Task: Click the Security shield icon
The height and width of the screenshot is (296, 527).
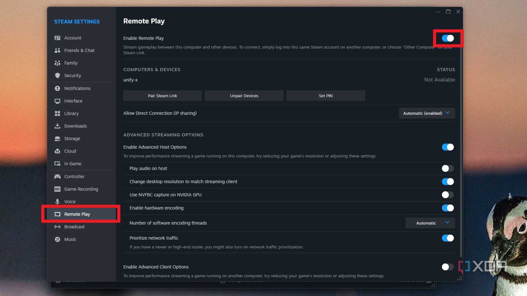Action: (x=57, y=75)
